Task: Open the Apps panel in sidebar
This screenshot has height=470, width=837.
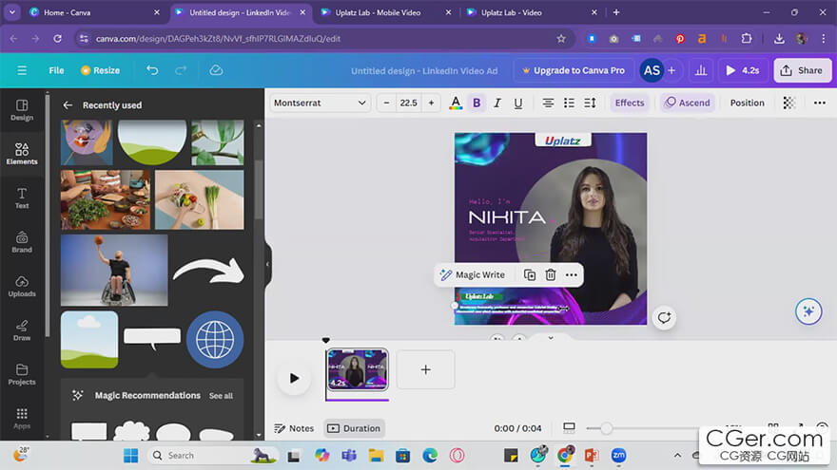Action: point(22,419)
